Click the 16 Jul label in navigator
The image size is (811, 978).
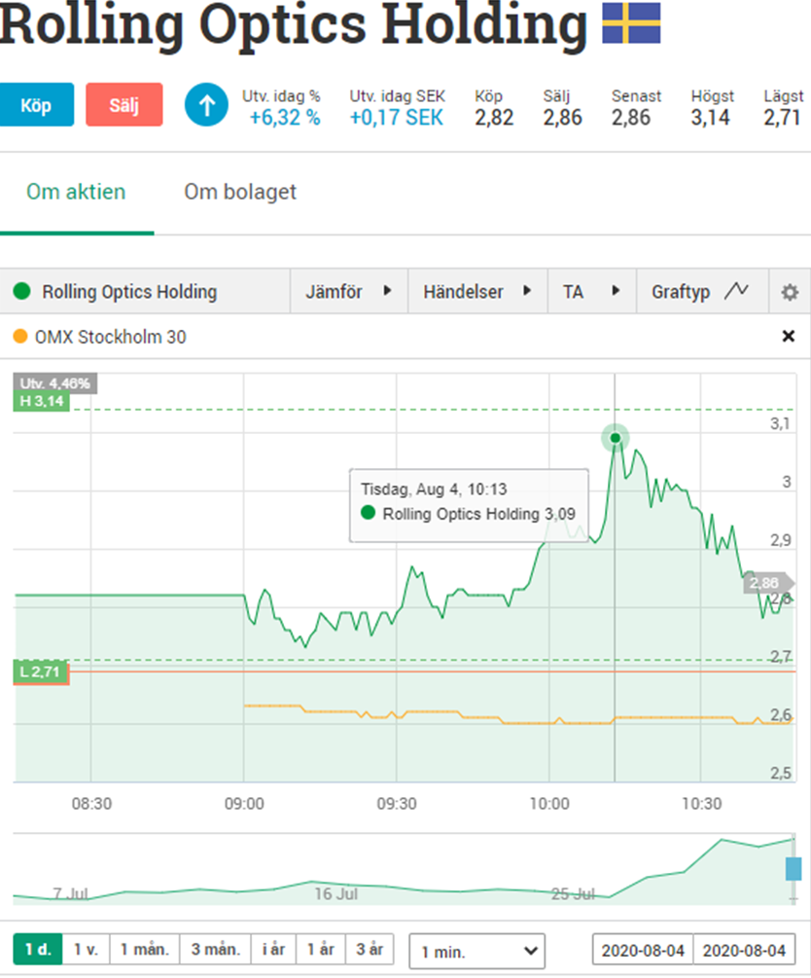pos(336,893)
